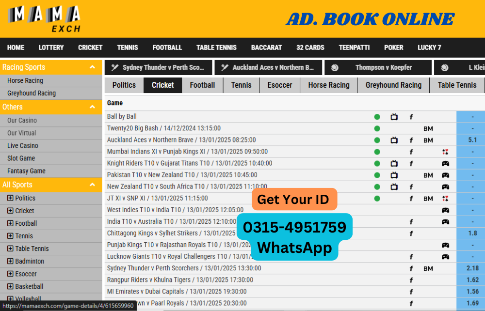Expand the Badminton tree node
This screenshot has width=485, height=311.
[x=10, y=261]
